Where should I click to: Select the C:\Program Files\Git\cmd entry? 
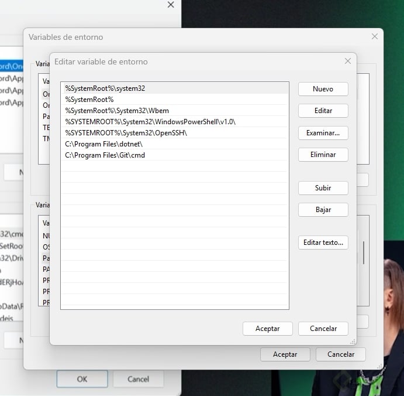[x=175, y=155]
